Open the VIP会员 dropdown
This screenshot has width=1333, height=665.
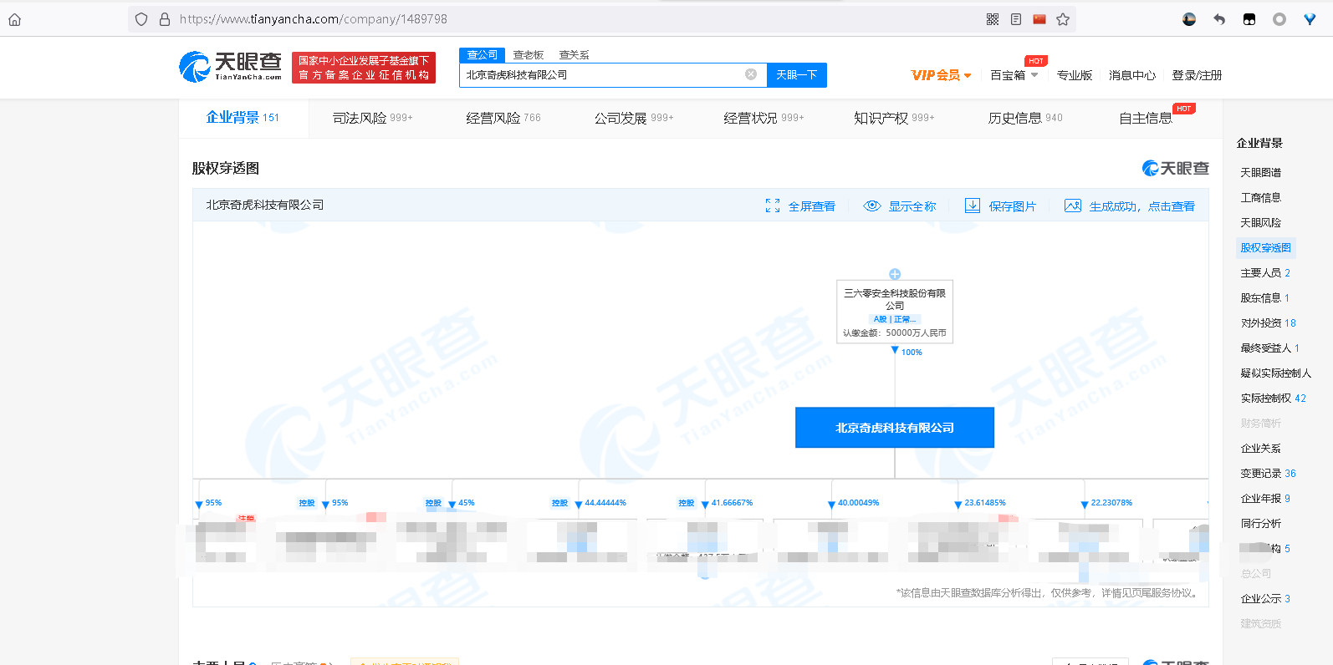[x=941, y=75]
